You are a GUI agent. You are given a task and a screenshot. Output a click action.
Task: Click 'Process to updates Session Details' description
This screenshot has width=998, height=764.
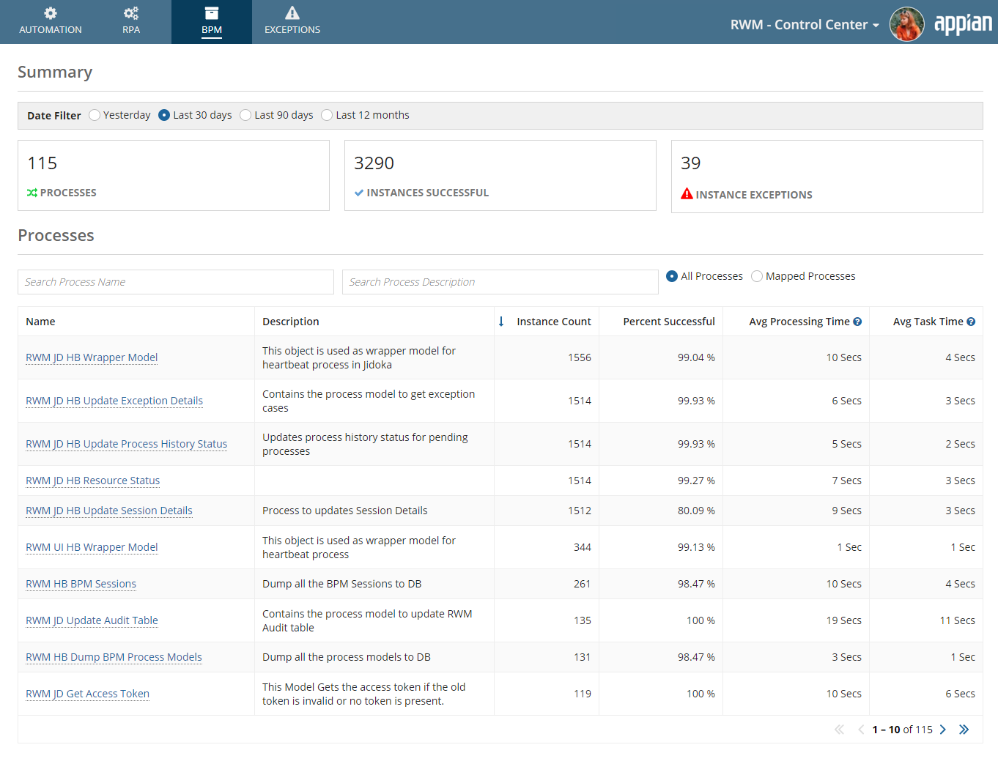pos(345,511)
